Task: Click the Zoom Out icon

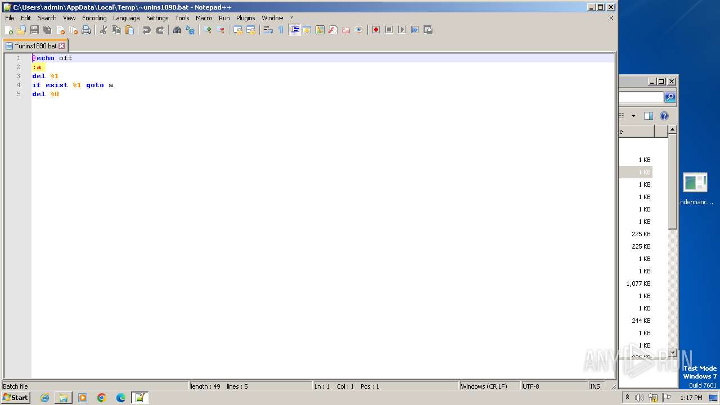Action: [x=220, y=30]
